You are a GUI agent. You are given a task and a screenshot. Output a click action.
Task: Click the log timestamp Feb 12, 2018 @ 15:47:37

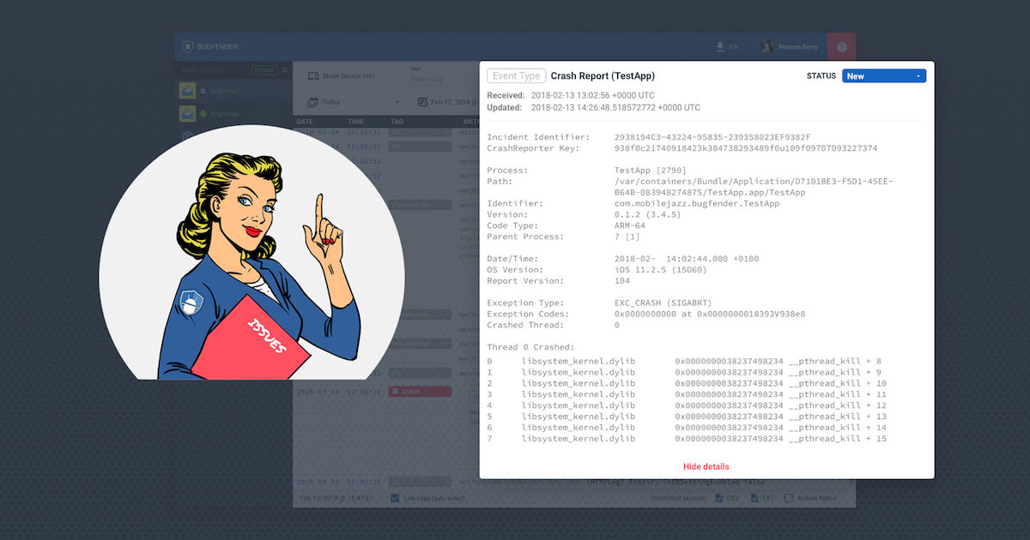(336, 497)
